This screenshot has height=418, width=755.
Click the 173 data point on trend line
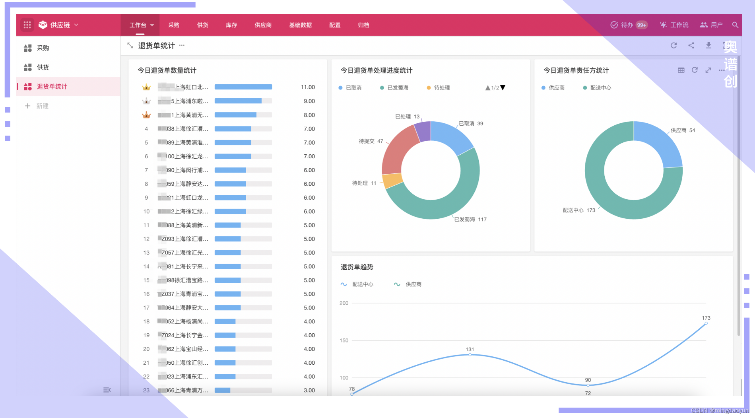(706, 323)
